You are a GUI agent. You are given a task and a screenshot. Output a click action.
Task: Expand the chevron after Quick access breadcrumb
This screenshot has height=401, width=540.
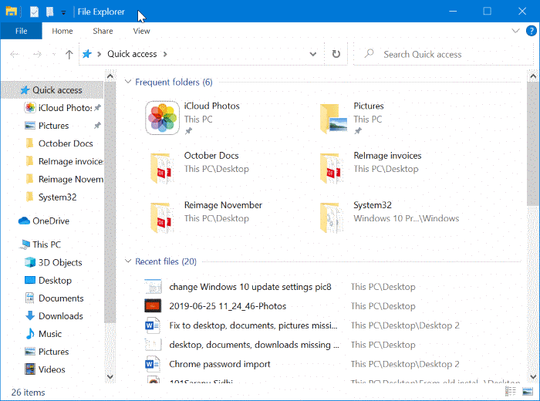165,54
